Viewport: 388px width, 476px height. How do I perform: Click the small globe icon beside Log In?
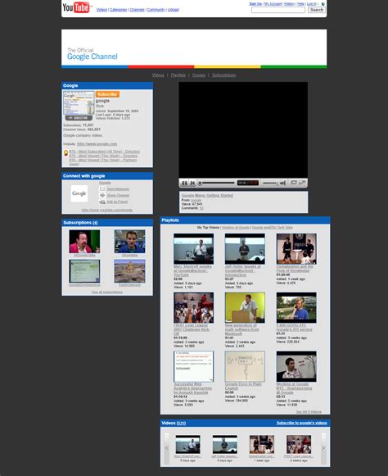[323, 4]
